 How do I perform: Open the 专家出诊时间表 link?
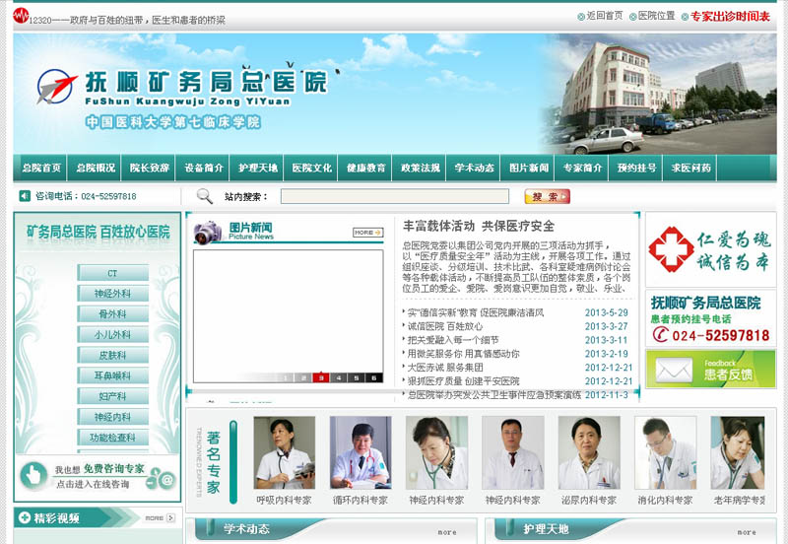[x=730, y=16]
